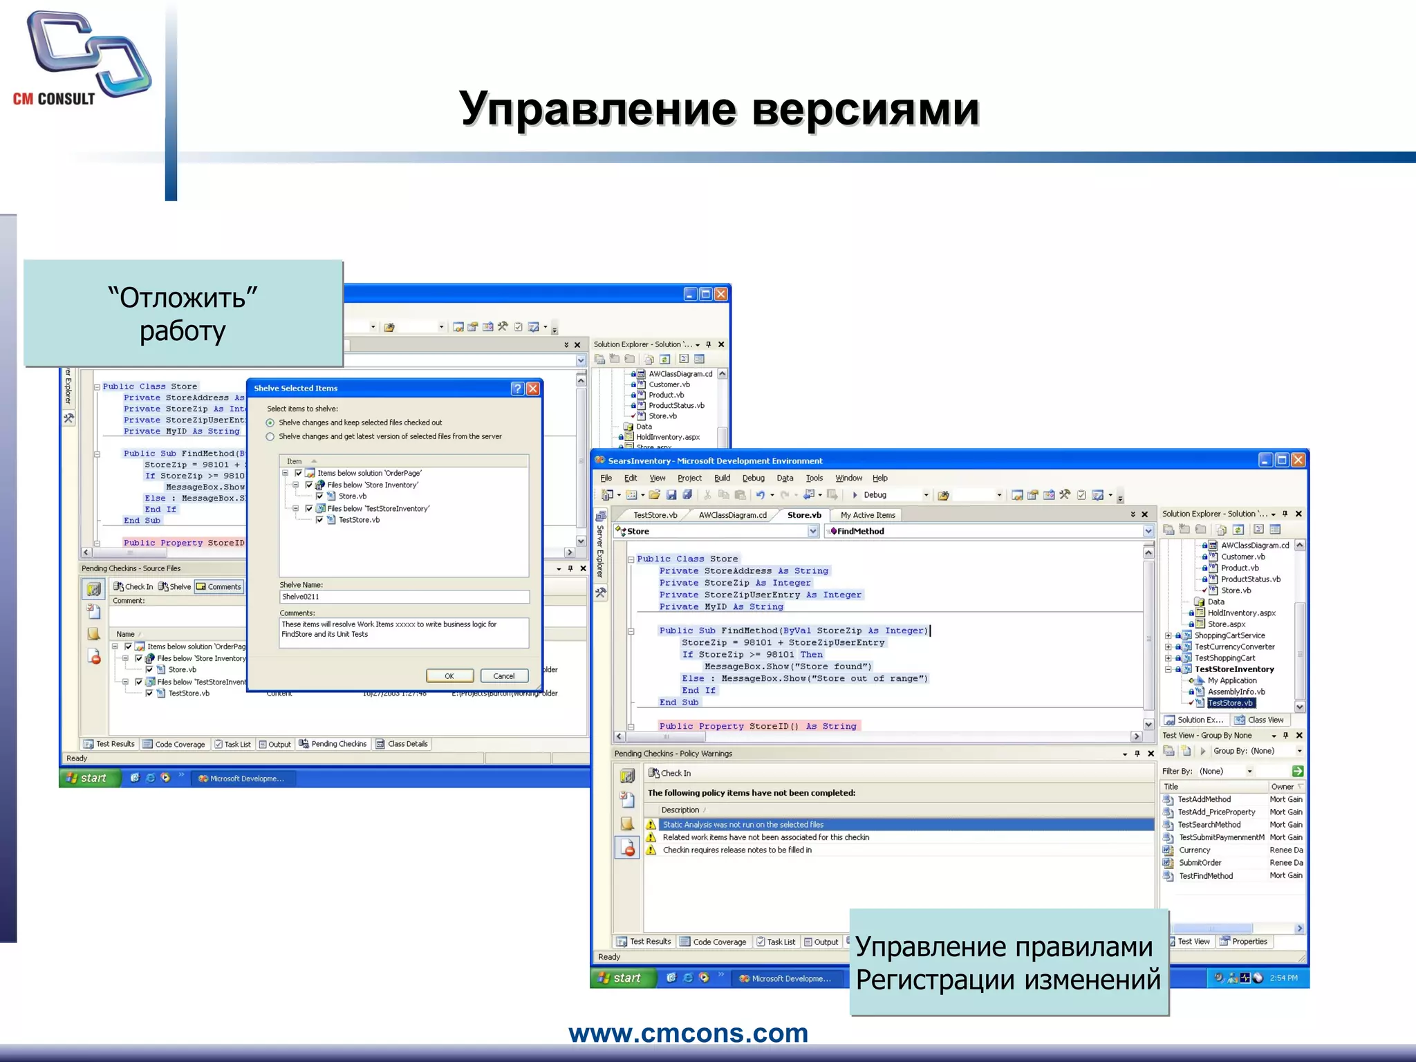Click Shelve button in back Pending Checkins toolbar
The height and width of the screenshot is (1062, 1416).
click(174, 587)
